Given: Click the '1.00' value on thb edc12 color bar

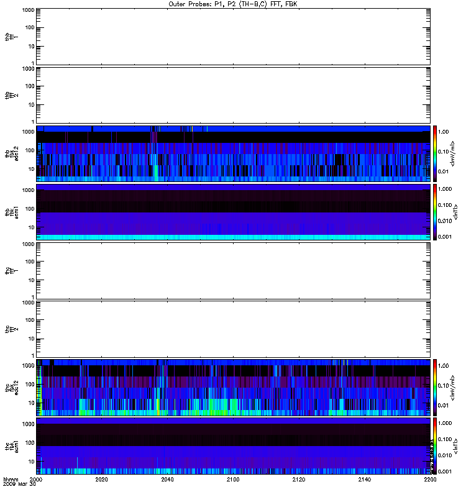Looking at the screenshot, I should (x=444, y=132).
